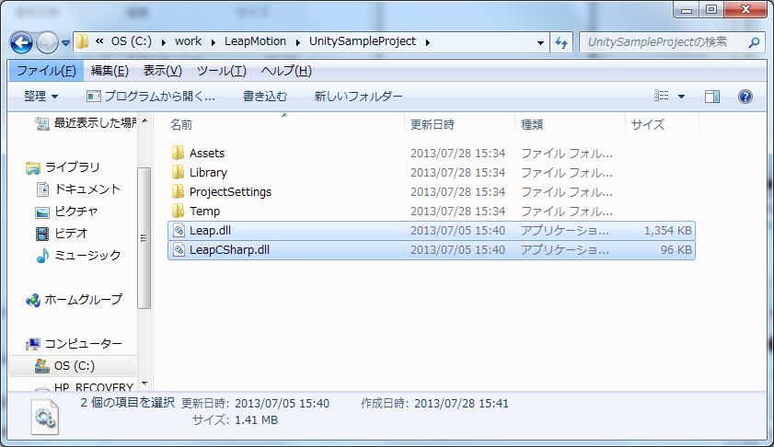774x447 pixels.
Task: Select the Assets folder name
Action: point(207,153)
